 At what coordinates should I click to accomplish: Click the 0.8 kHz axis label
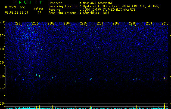[x=2, y=76]
